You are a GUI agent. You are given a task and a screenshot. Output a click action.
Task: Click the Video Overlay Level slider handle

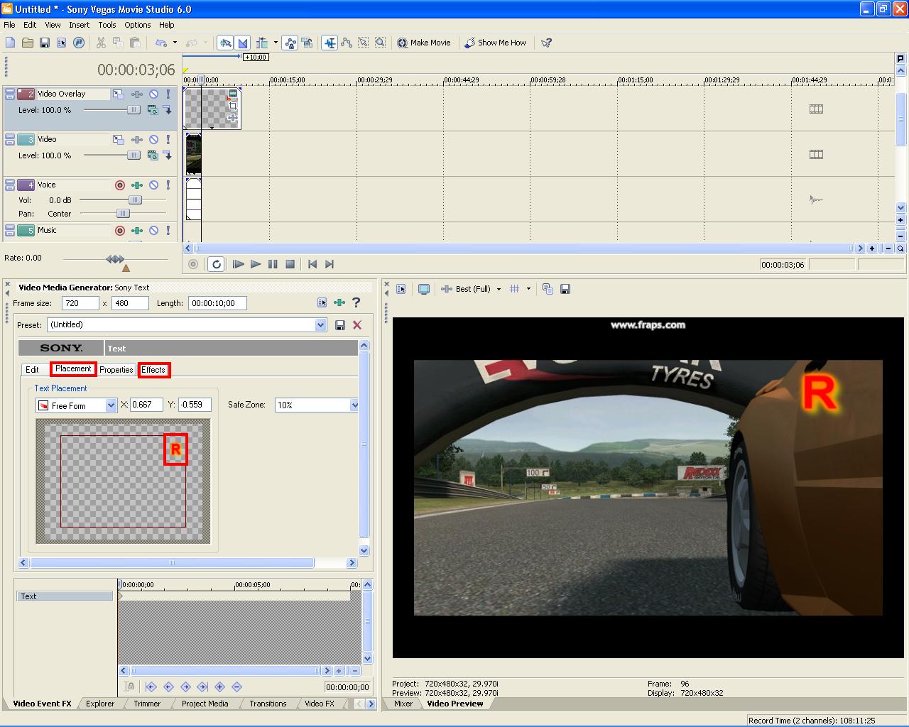(134, 110)
